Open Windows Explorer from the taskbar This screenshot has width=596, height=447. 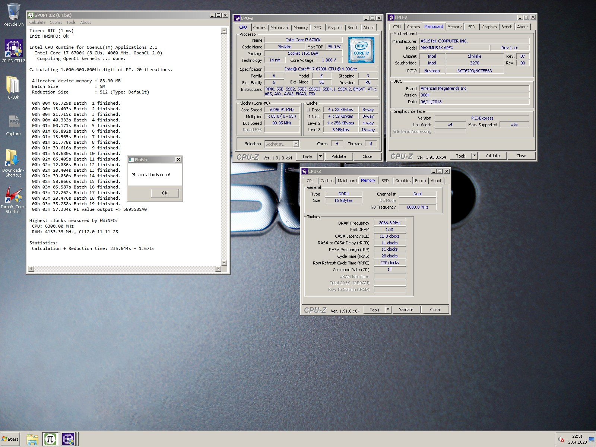[32, 439]
